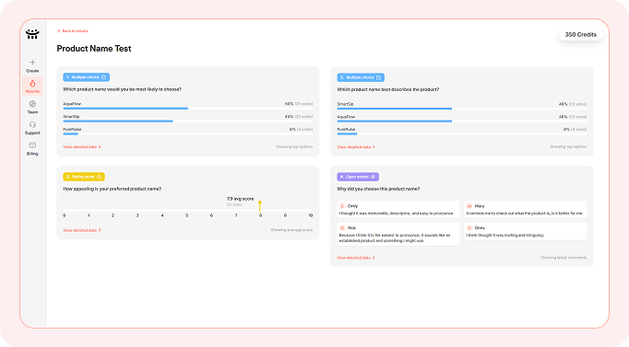Click the AquaFlow label in question 2

[x=346, y=117]
